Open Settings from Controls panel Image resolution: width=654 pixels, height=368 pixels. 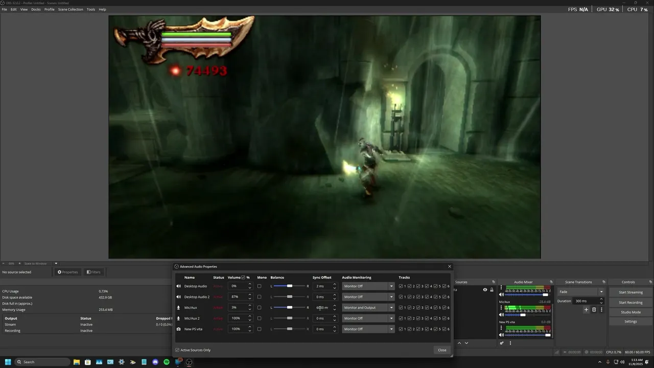click(x=630, y=321)
